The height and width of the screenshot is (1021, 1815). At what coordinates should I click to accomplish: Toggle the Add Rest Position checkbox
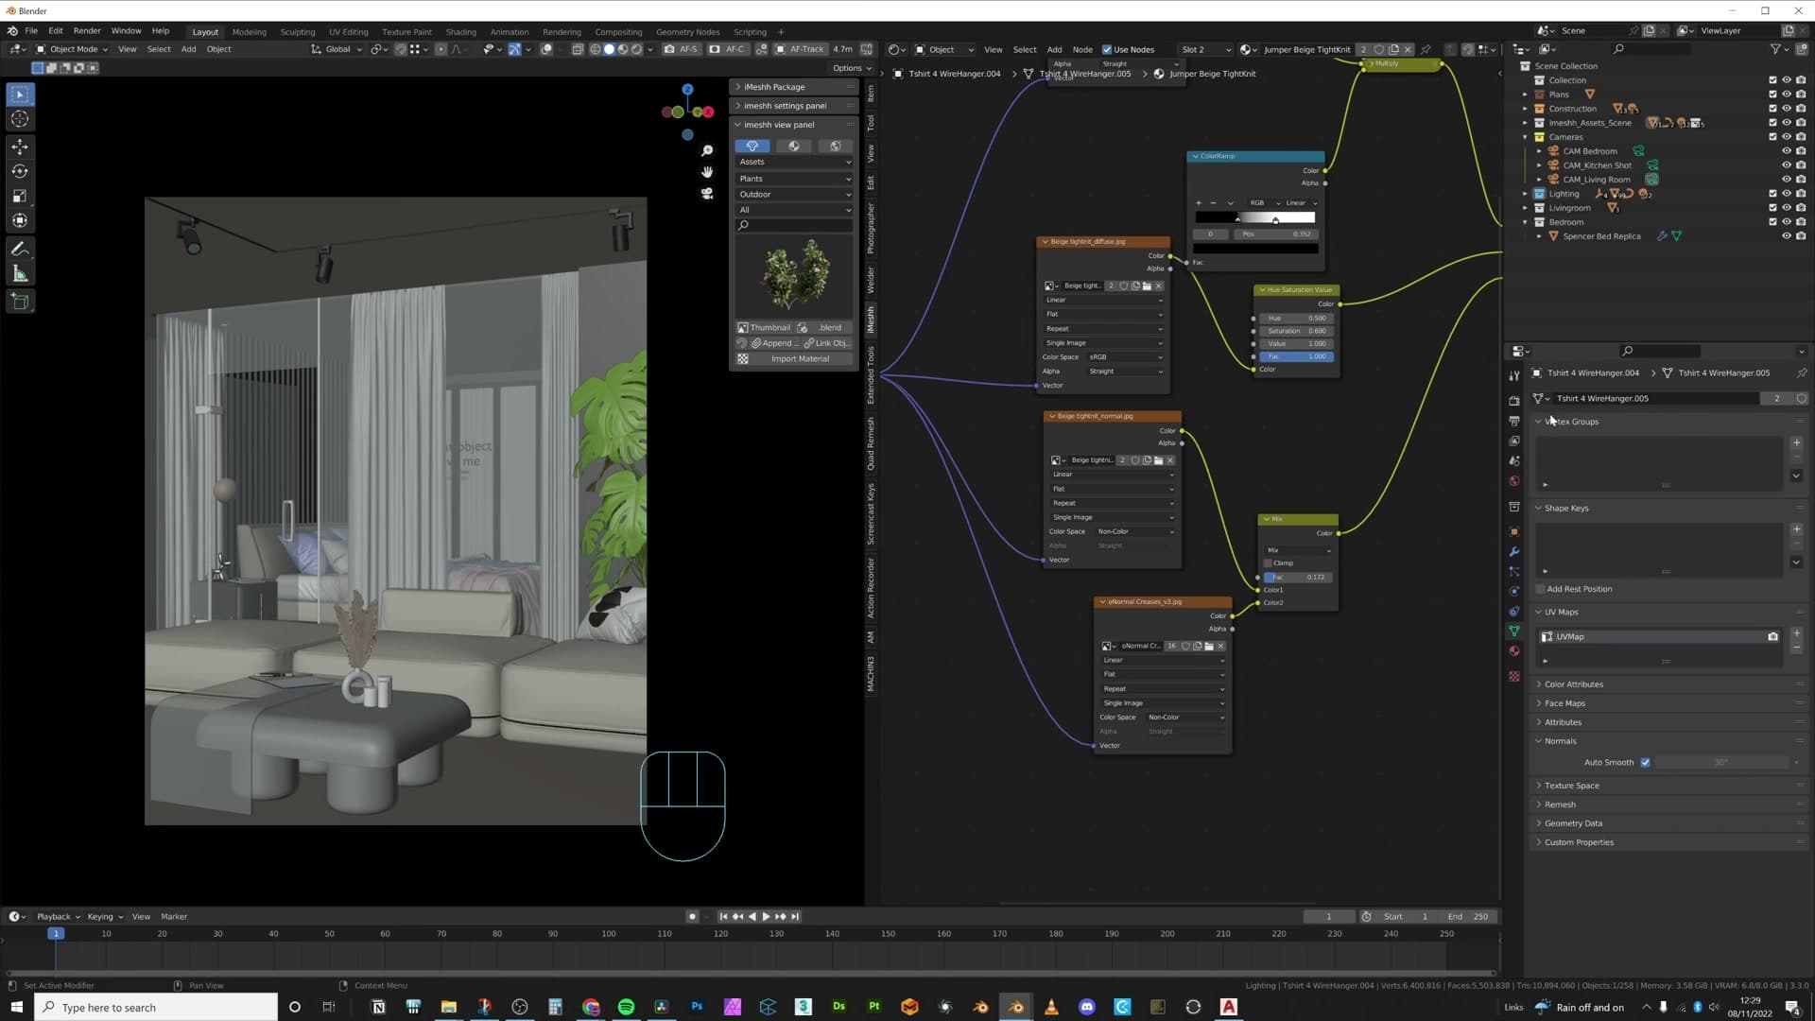(1540, 590)
